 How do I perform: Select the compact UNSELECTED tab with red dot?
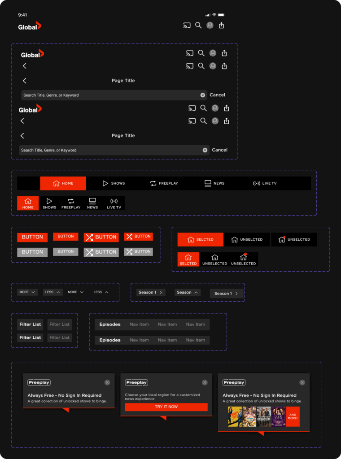(243, 260)
